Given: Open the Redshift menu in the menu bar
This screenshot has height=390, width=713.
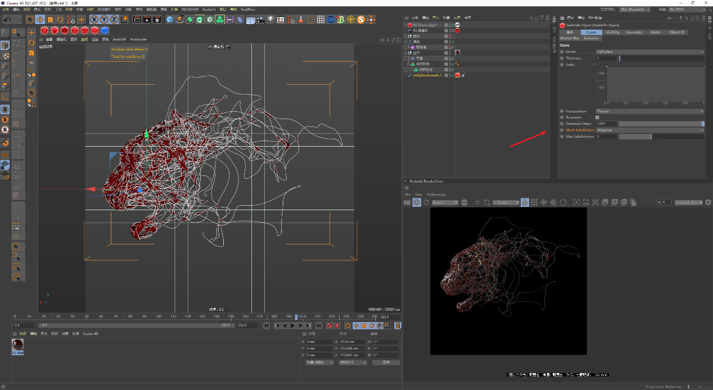Looking at the screenshot, I should [208, 10].
